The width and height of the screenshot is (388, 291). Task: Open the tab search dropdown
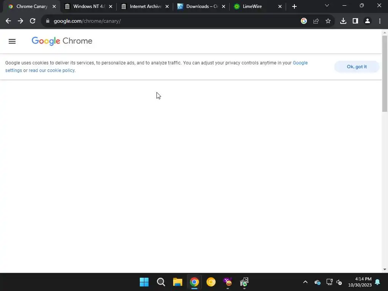327,5
